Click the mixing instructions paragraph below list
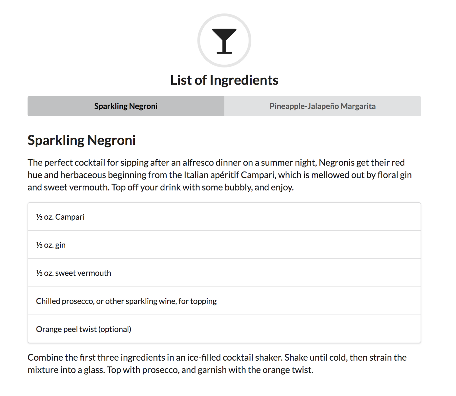The height and width of the screenshot is (396, 456). click(x=217, y=364)
